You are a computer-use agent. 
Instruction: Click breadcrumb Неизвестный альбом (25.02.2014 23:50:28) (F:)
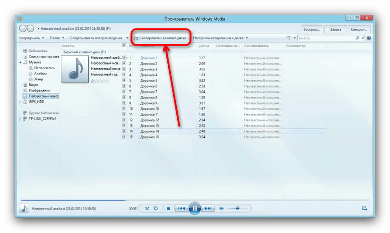[x=76, y=28]
